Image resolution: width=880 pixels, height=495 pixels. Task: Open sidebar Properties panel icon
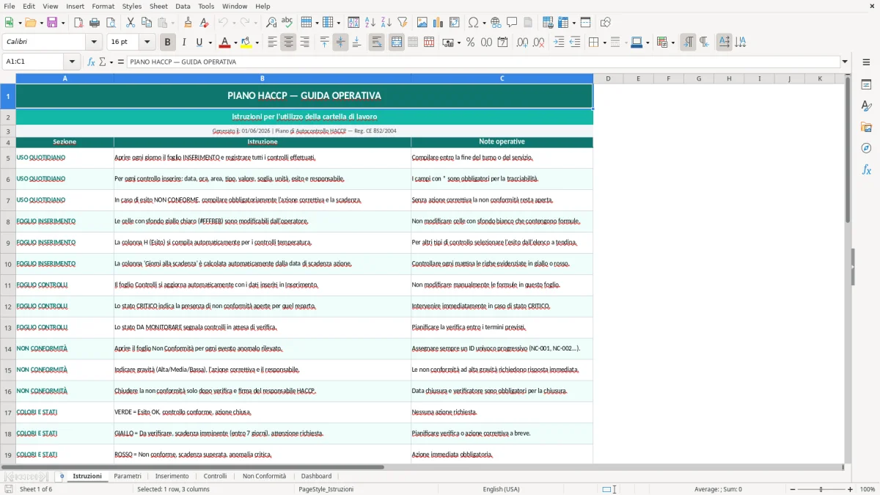click(x=866, y=84)
